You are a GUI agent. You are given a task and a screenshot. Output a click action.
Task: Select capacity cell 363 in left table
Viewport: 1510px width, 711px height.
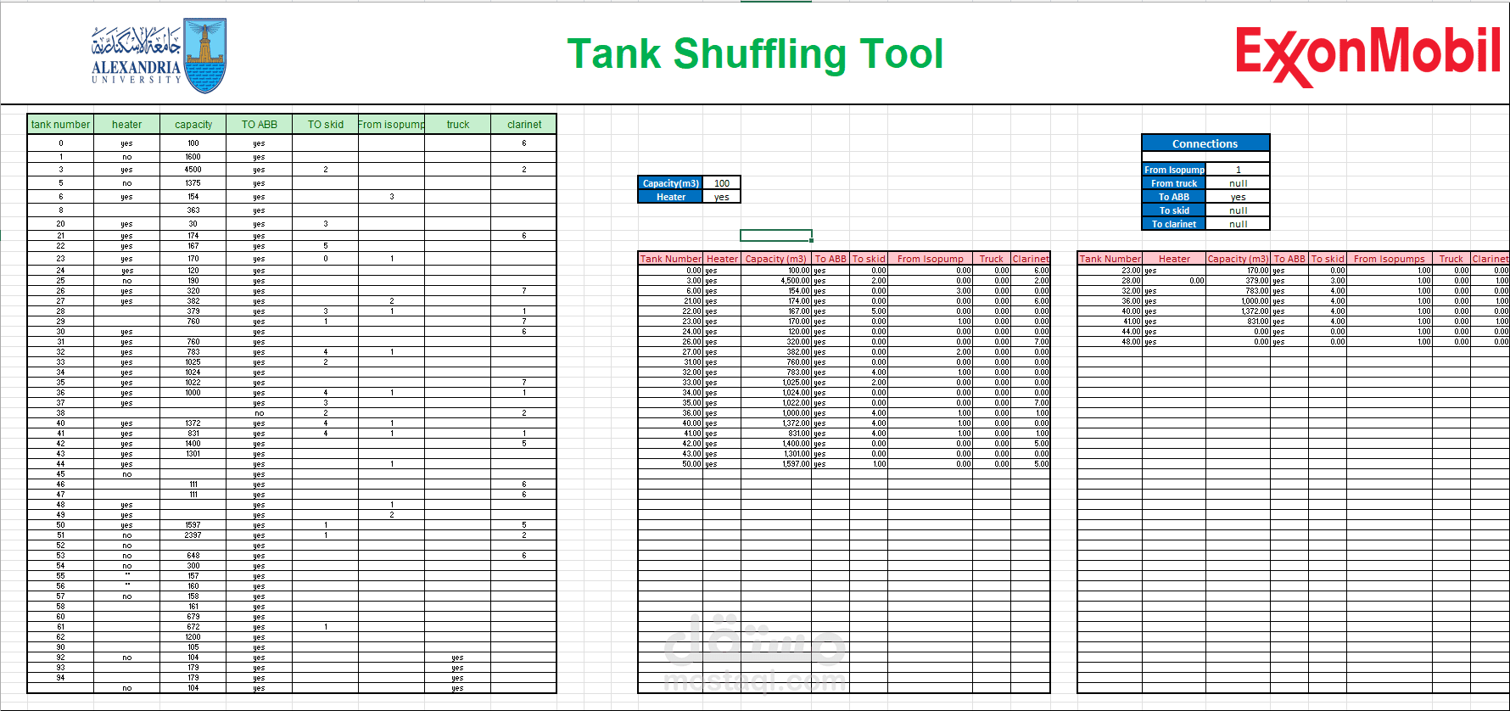(x=193, y=210)
